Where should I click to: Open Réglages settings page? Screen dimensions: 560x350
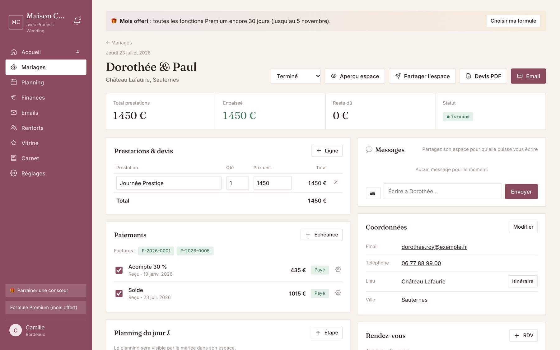click(46, 173)
